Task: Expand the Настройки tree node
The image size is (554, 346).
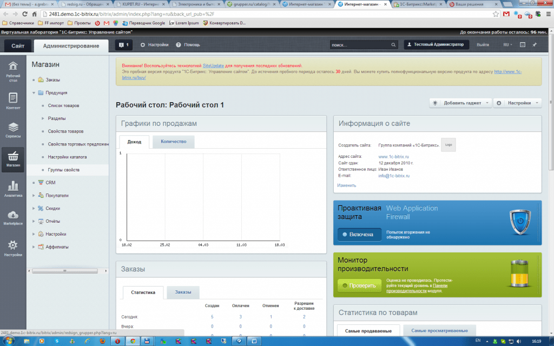Action: pos(34,234)
